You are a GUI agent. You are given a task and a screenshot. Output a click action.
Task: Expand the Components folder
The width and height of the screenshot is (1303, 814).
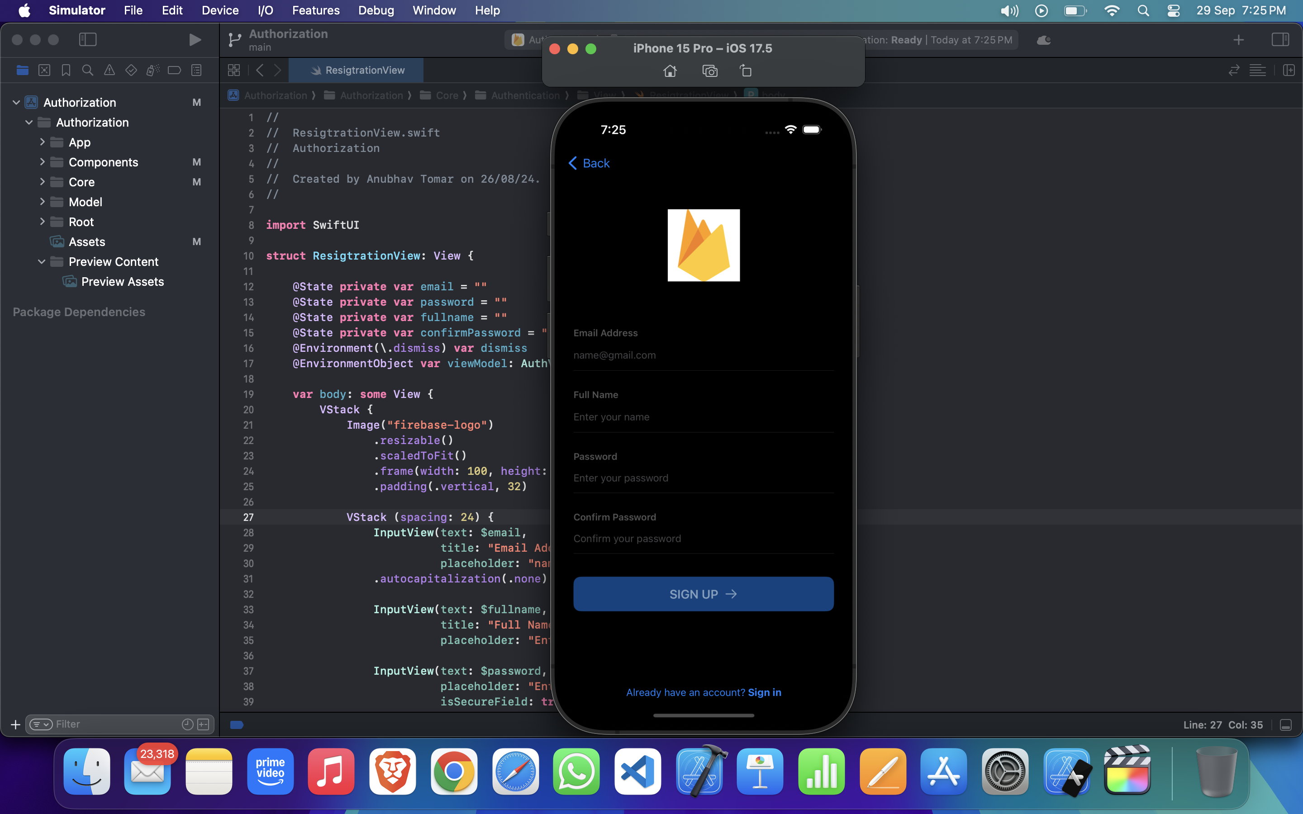point(42,162)
